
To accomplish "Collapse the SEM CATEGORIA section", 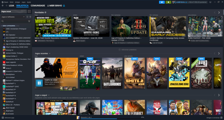I will coord(2,26).
